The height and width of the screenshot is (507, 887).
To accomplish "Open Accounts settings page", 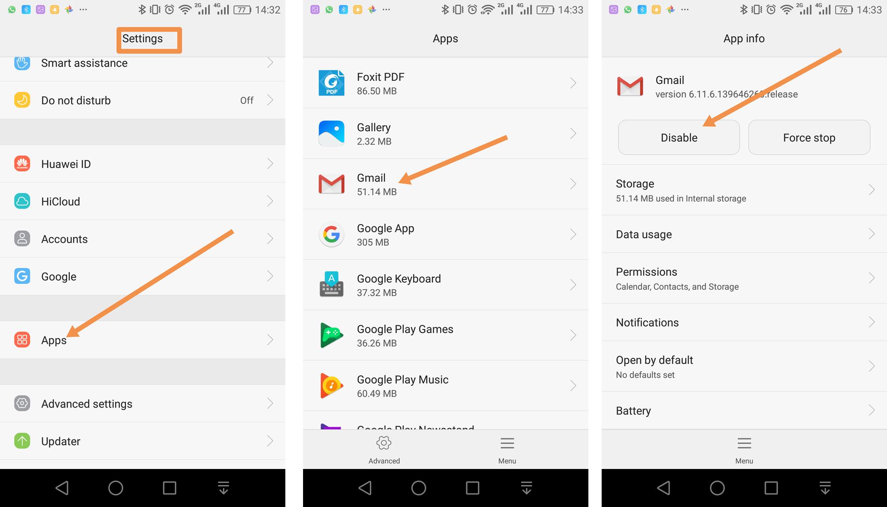I will coord(144,239).
